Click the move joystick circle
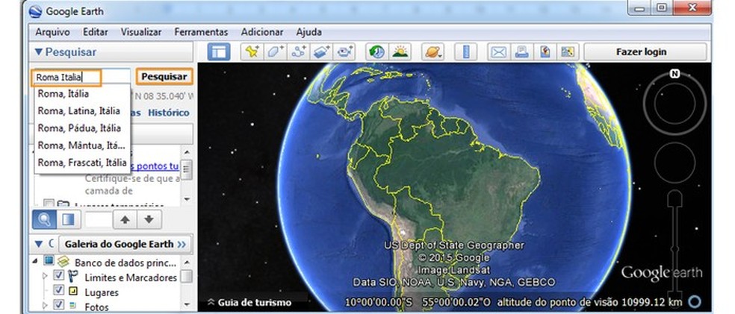This screenshot has width=735, height=314. 674,163
